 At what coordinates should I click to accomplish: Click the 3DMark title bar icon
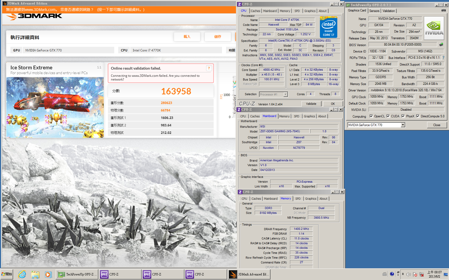click(x=5, y=3)
